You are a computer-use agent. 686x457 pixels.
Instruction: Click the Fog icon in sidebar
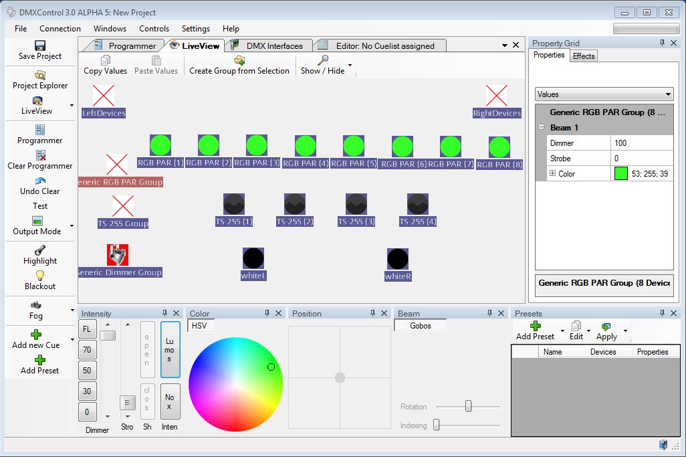coord(36,305)
